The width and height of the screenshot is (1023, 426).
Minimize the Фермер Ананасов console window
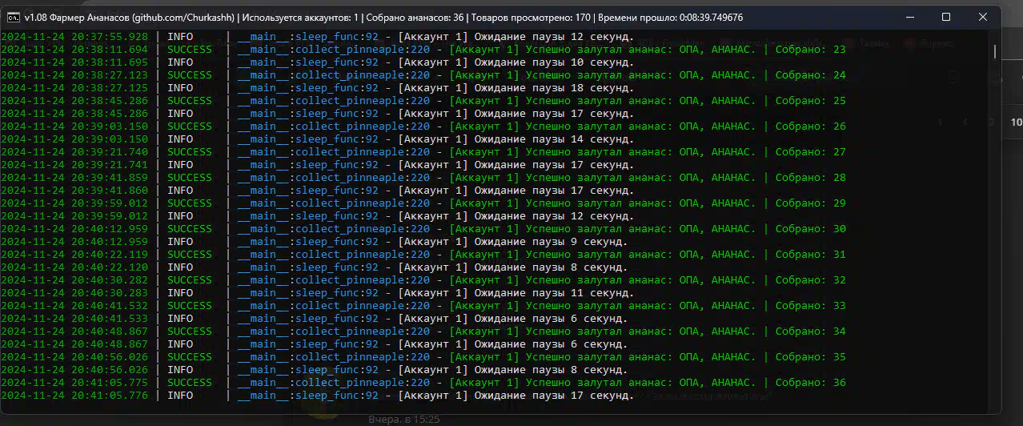click(909, 17)
